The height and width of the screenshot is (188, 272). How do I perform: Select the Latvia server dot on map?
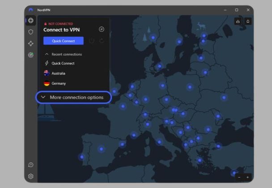pos(201,58)
